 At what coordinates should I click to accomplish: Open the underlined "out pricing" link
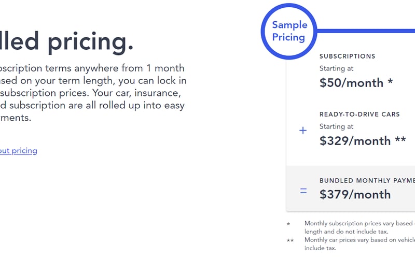[x=18, y=151]
